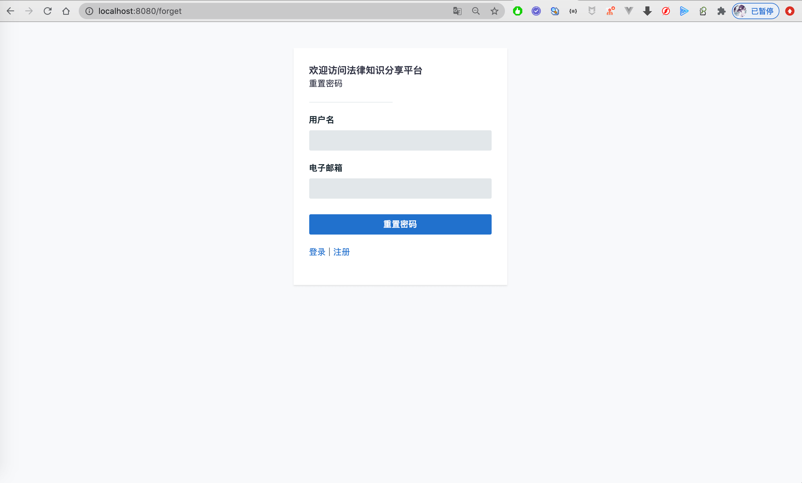Reload the current page
Viewport: 802px width, 483px height.
pos(47,11)
